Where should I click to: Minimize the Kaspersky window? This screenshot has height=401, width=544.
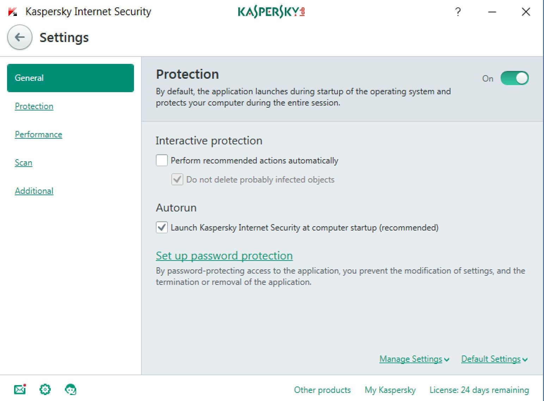coord(492,12)
